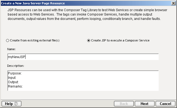Screen dimensions: 177x108
Task: Click the Description: label
Action: pyautogui.click(x=16, y=66)
